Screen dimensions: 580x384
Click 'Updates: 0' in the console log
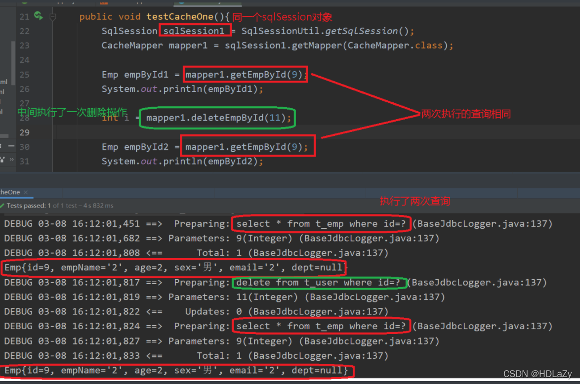tap(213, 312)
